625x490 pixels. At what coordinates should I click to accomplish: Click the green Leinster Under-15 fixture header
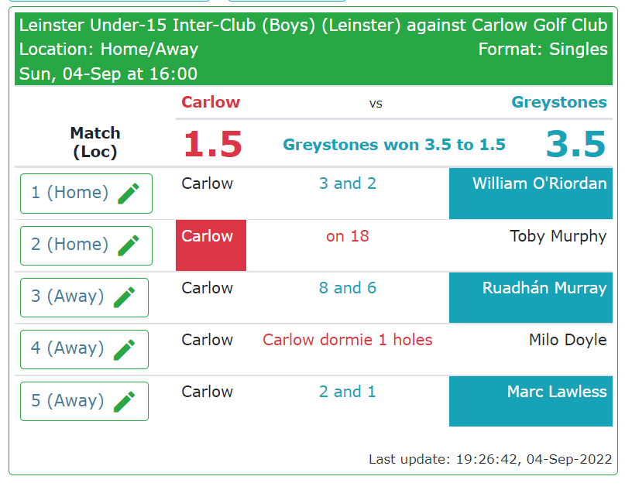point(314,49)
